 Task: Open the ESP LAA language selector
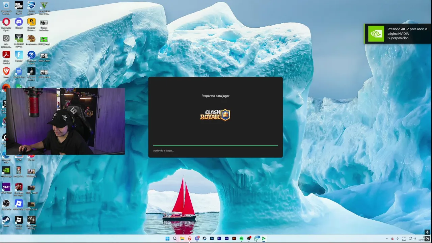(404, 239)
